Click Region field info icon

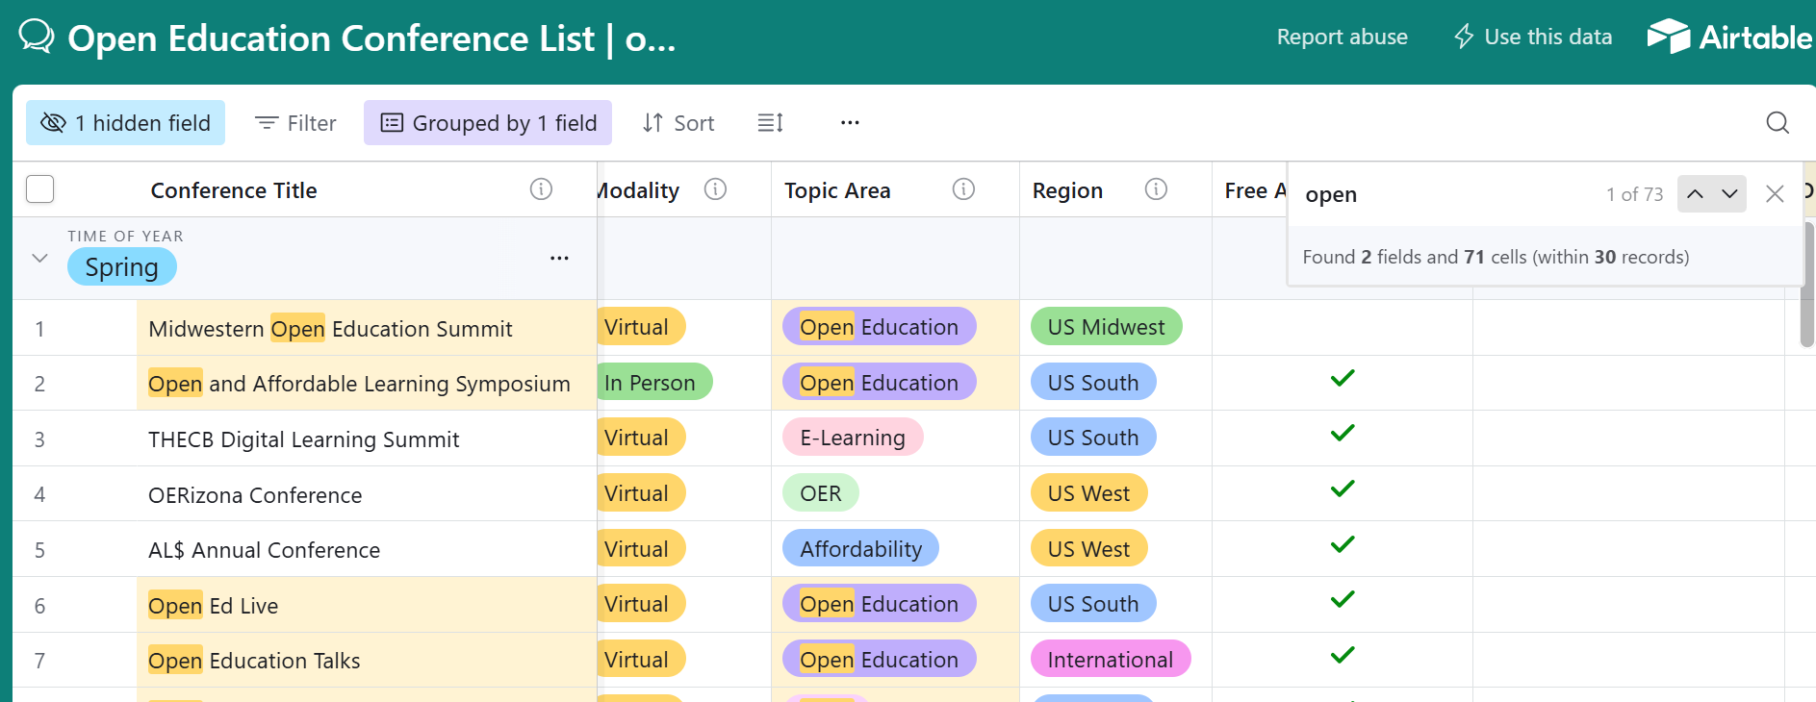(x=1156, y=189)
